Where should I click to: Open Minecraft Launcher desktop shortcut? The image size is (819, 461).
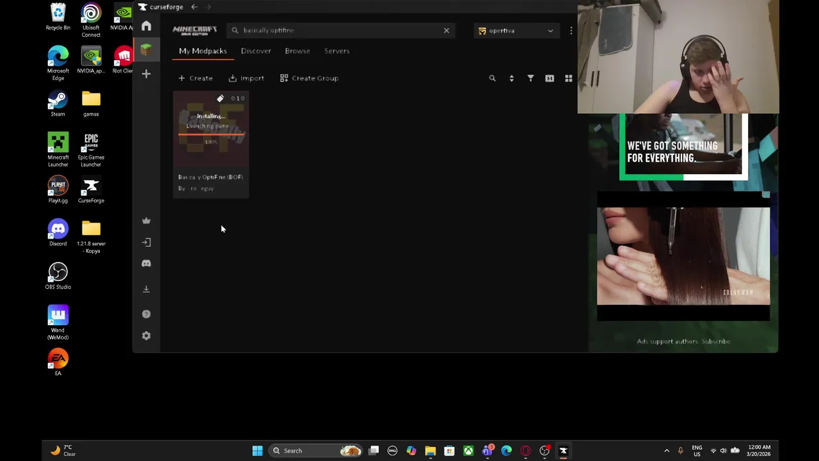(58, 150)
